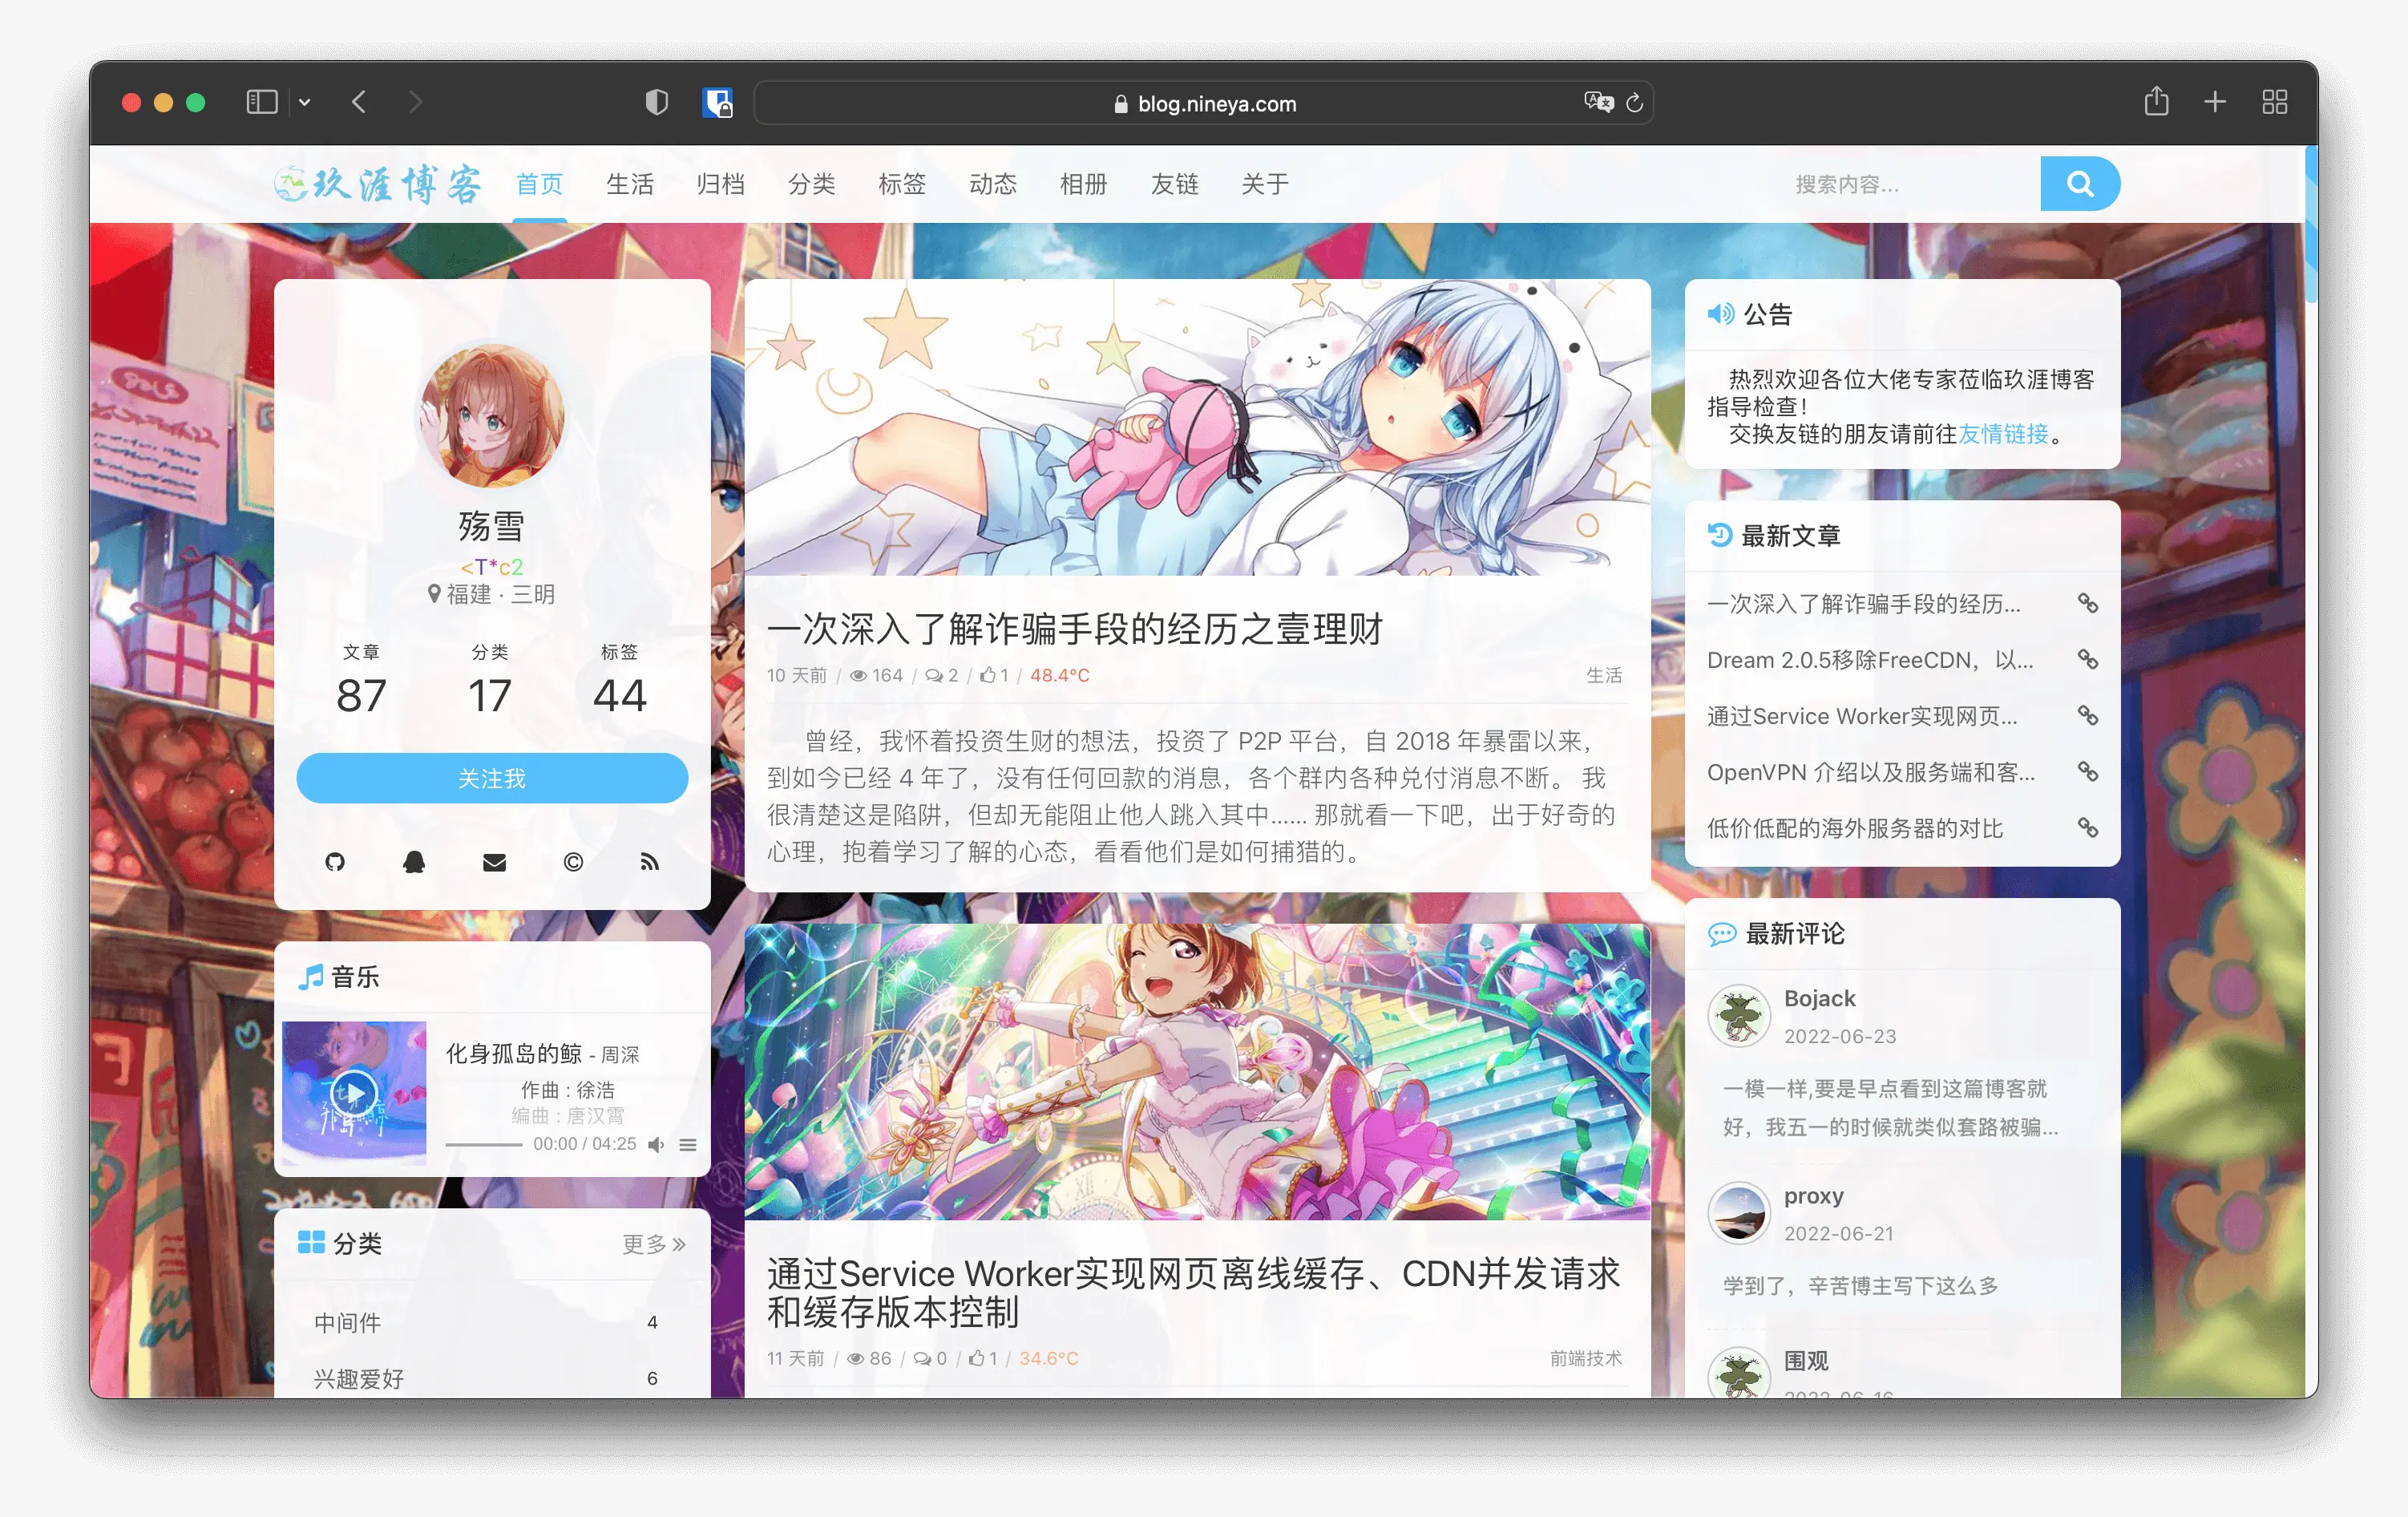Open sidebar options dropdown arrow
The height and width of the screenshot is (1517, 2408).
pyautogui.click(x=305, y=102)
